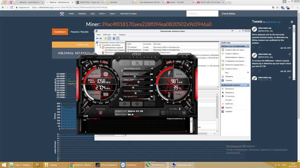The height and width of the screenshot is (168, 300).
Task: Click Создать задачу action
Action: [232, 53]
